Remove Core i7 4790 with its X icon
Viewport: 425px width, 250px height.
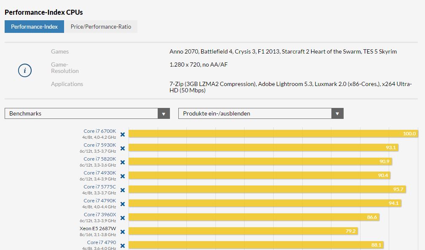point(123,246)
